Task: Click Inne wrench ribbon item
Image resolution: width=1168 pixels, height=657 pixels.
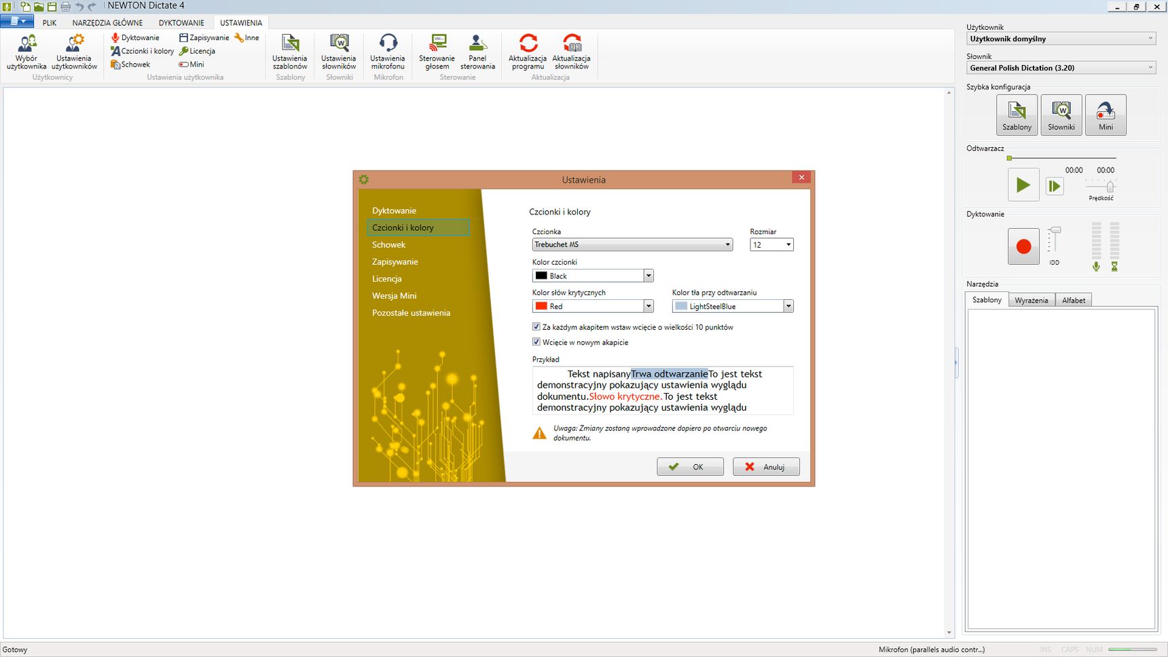Action: (x=247, y=38)
